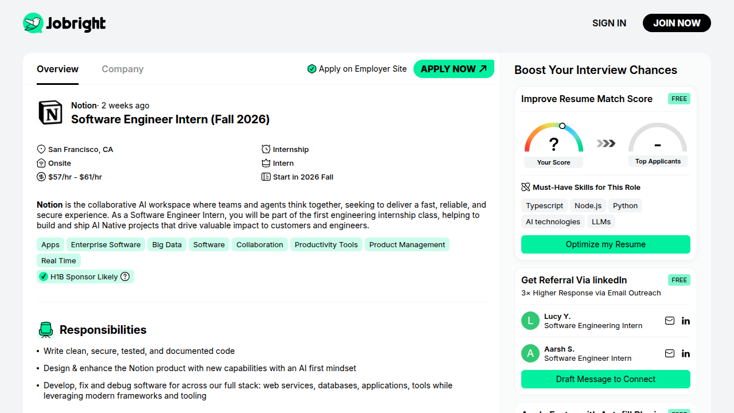Screen dimensions: 734x413
Task: Click the Enterprise Software tag
Action: (x=106, y=244)
